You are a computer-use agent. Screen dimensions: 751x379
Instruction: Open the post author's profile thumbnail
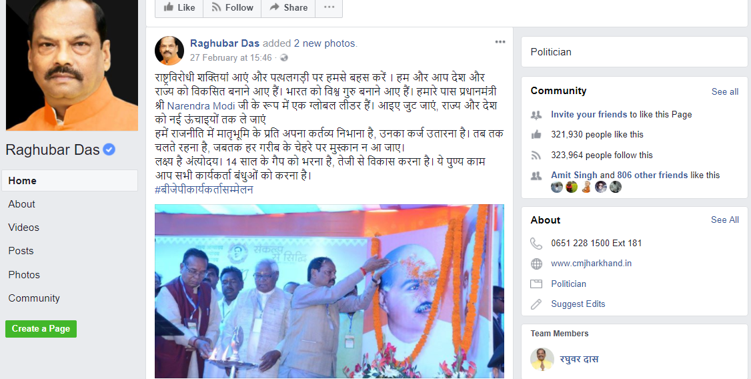pos(169,50)
